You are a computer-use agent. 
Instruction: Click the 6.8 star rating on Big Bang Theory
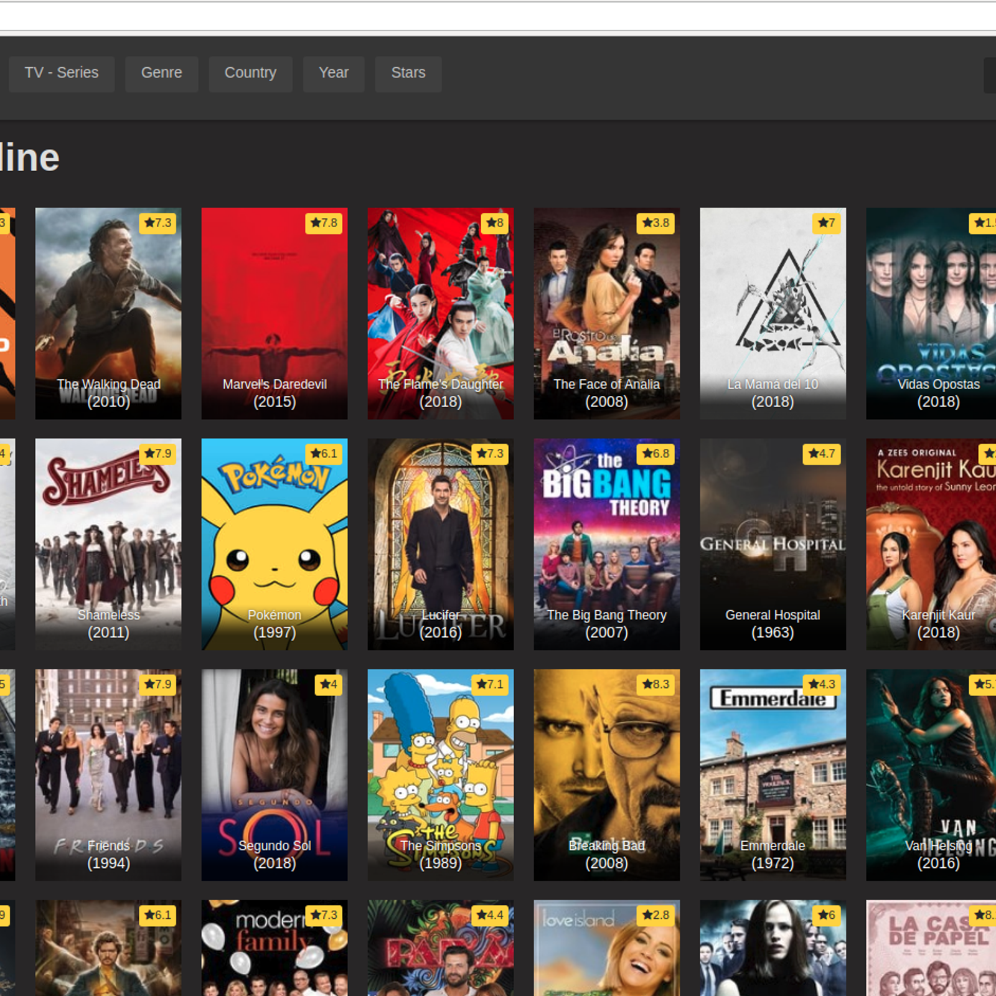pyautogui.click(x=656, y=454)
